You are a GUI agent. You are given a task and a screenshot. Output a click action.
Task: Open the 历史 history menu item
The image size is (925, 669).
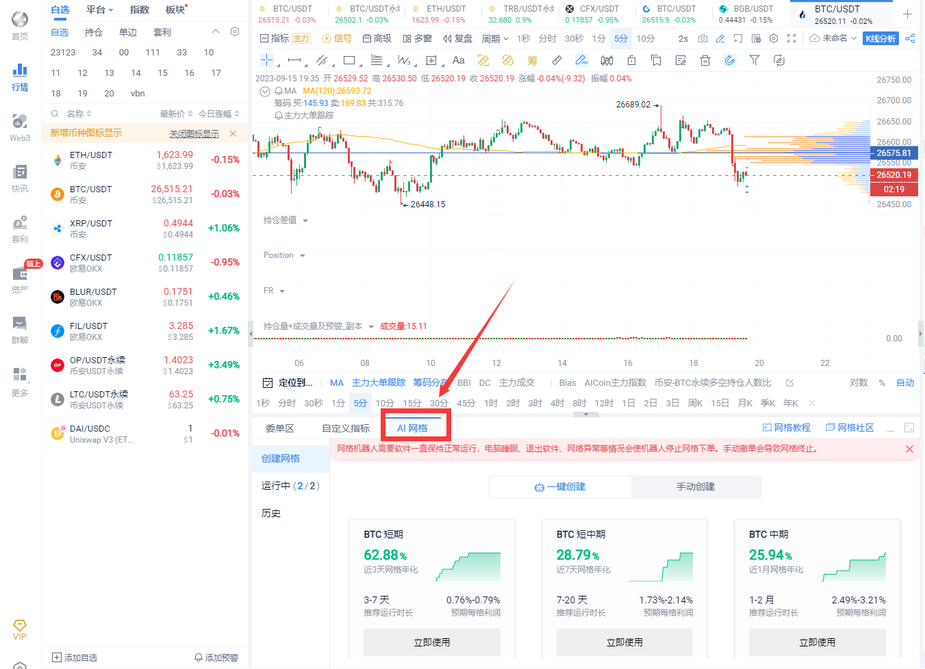(x=271, y=513)
